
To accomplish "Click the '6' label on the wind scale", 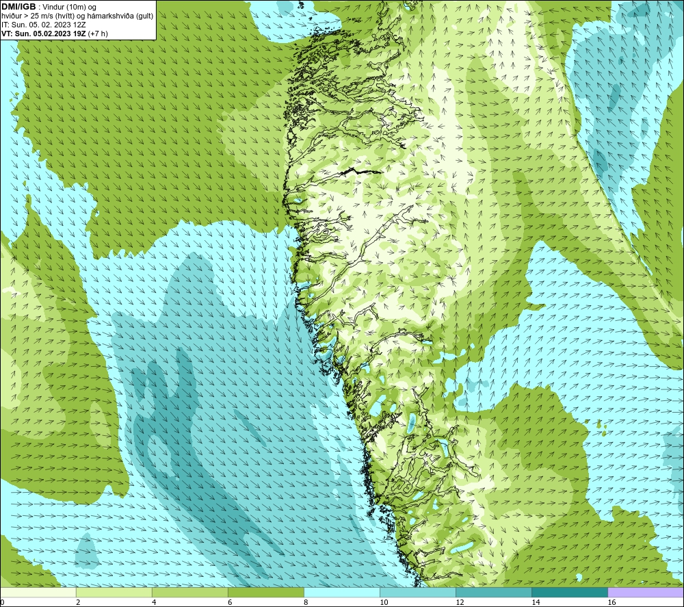I will point(230,603).
